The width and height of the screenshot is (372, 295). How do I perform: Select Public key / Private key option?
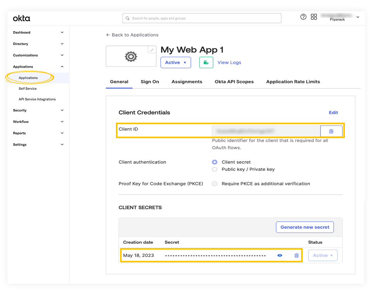214,169
